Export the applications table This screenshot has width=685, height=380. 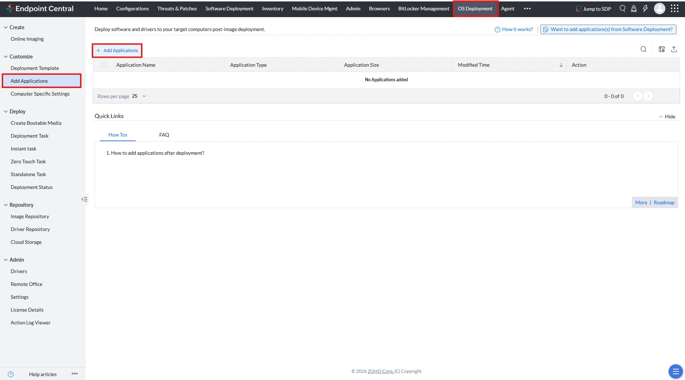674,49
